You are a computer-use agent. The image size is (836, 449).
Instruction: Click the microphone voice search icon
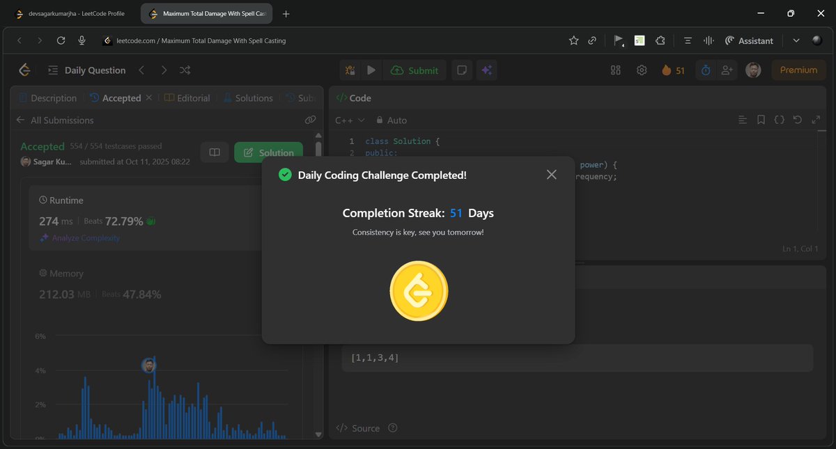82,40
